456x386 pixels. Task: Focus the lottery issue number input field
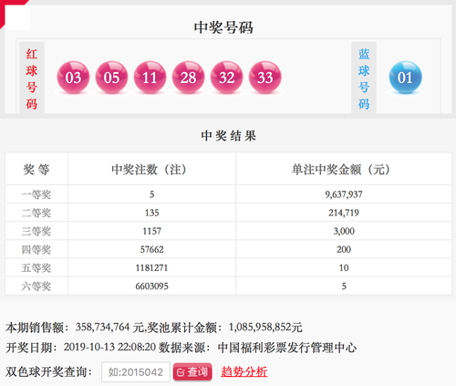(x=136, y=371)
